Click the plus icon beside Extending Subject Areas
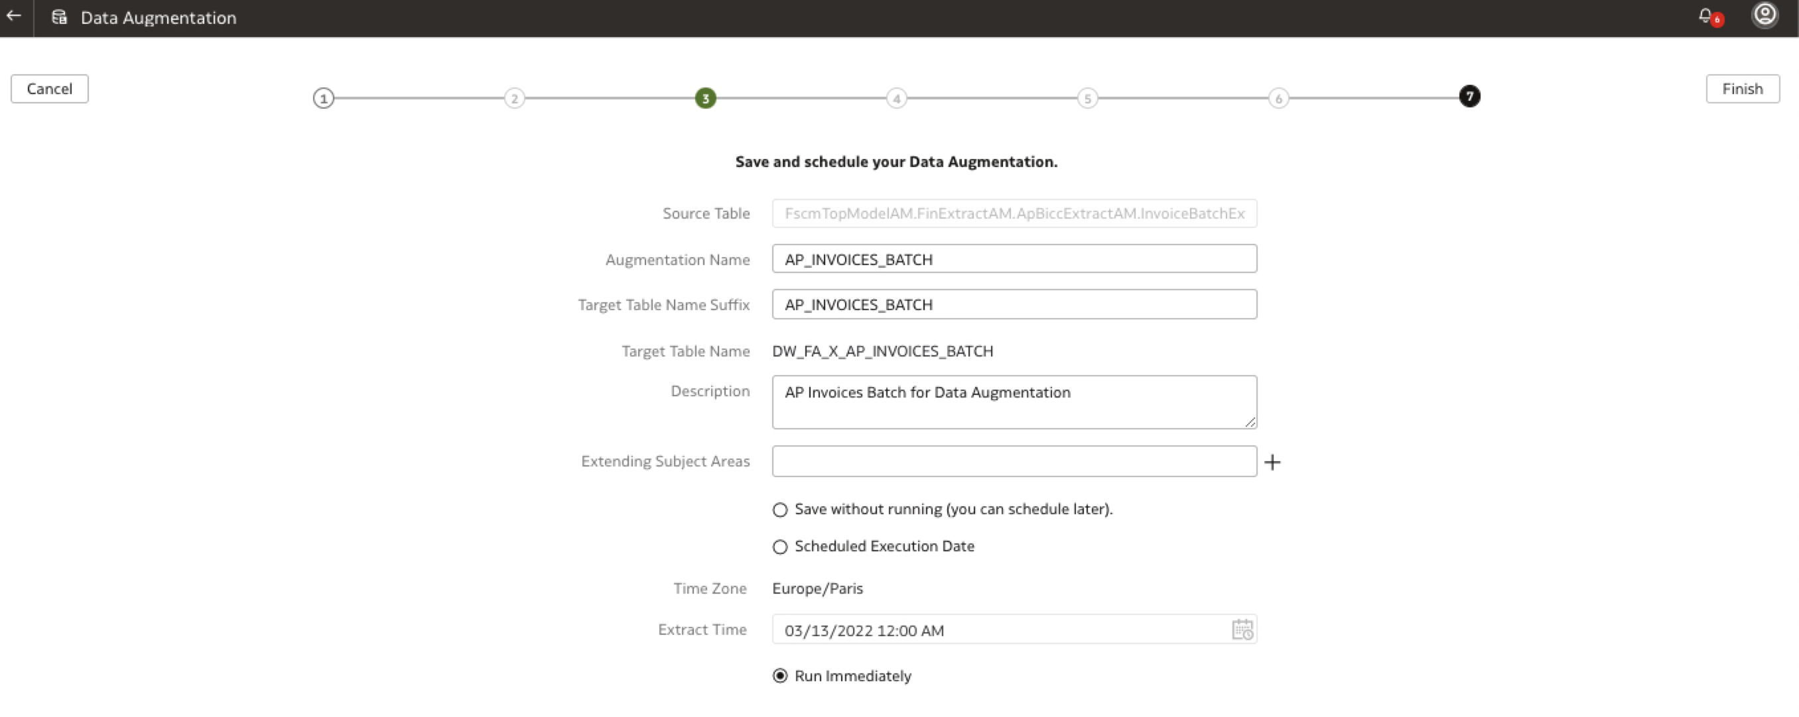The width and height of the screenshot is (1799, 717). [x=1272, y=463]
